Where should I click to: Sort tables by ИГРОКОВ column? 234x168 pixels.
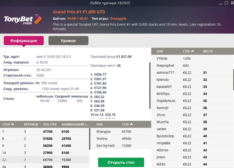pyautogui.click(x=31, y=124)
